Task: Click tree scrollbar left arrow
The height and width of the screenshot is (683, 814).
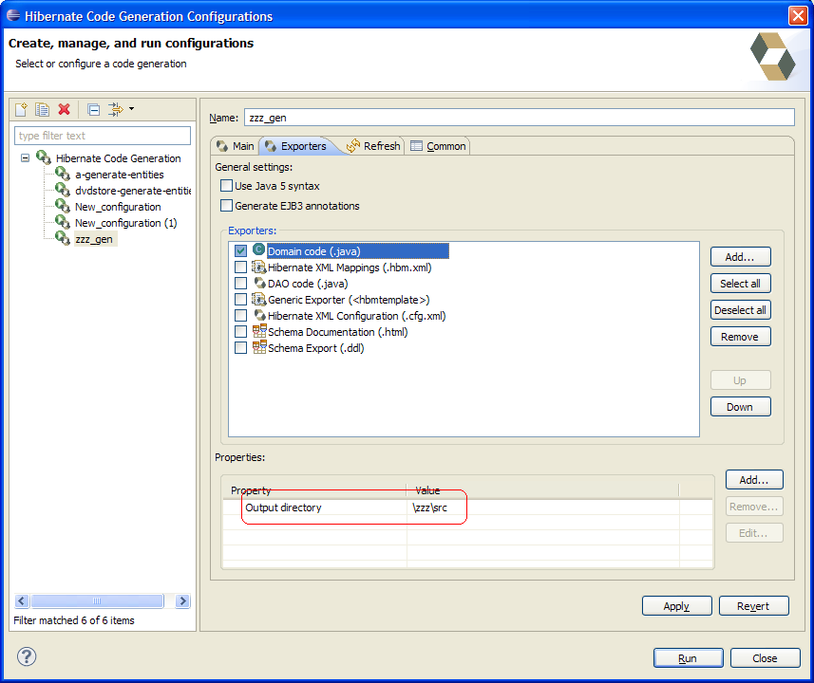Action: (21, 601)
